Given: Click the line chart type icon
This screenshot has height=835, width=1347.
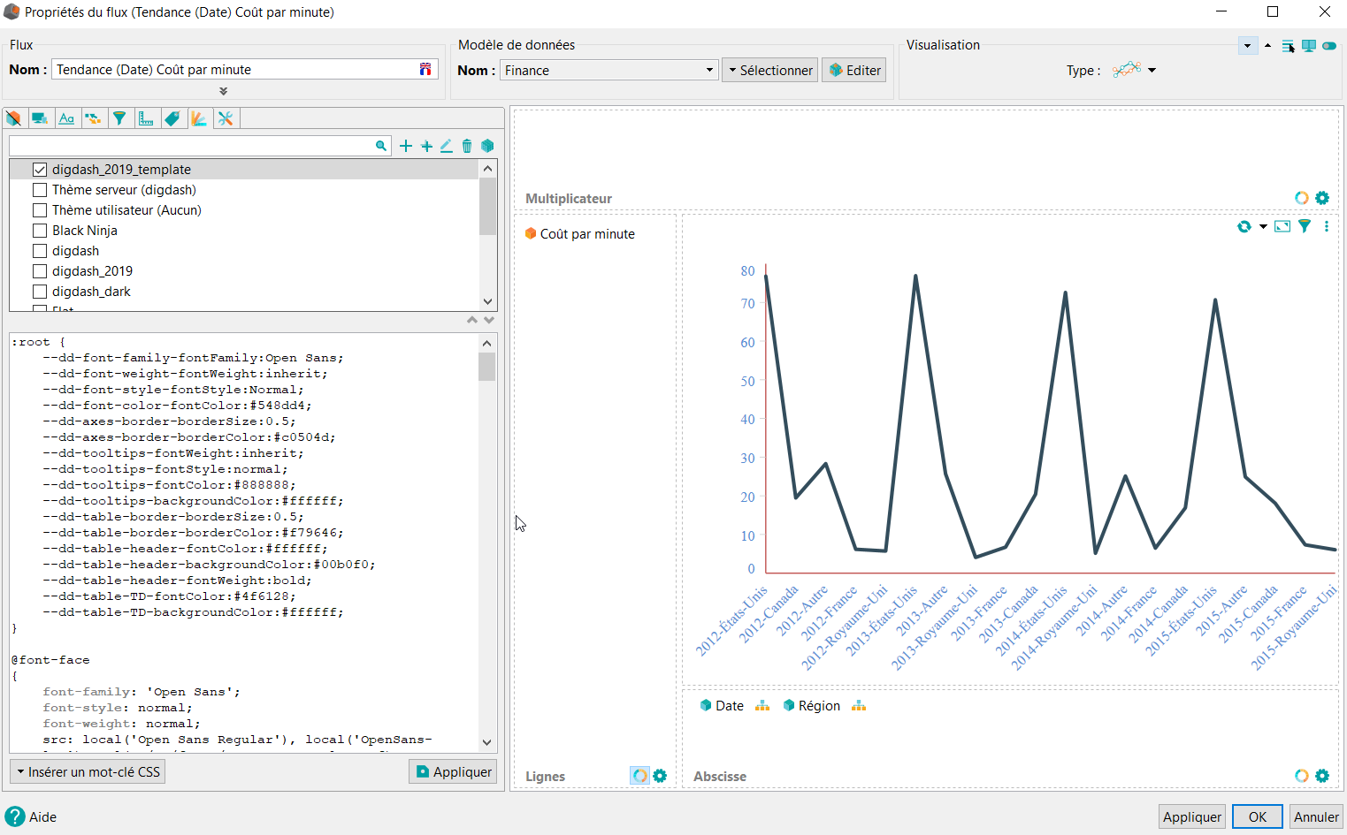Looking at the screenshot, I should coord(1127,70).
